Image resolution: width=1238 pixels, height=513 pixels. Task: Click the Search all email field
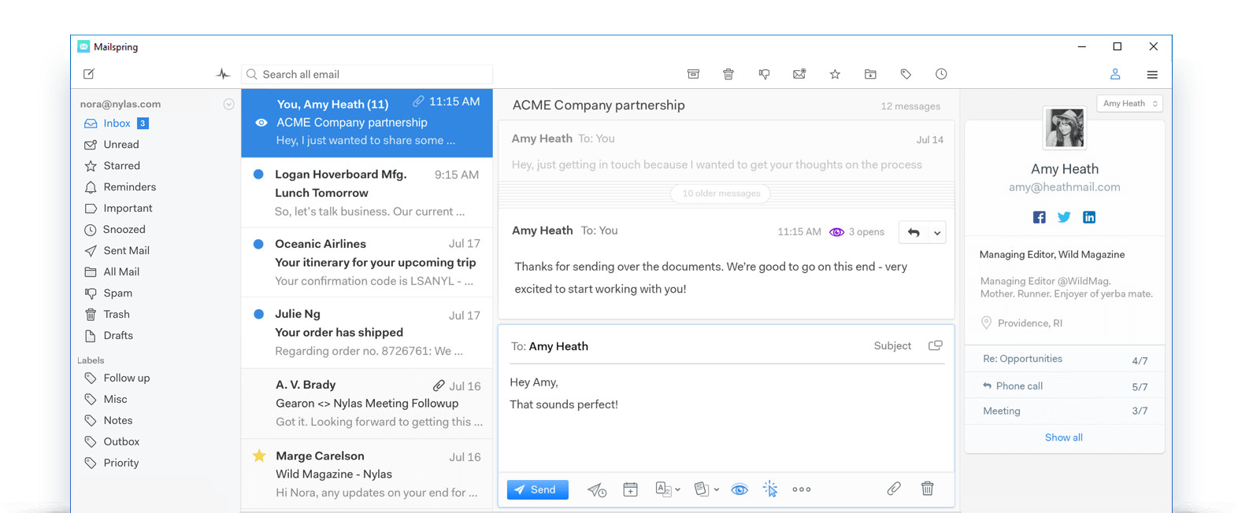(370, 74)
